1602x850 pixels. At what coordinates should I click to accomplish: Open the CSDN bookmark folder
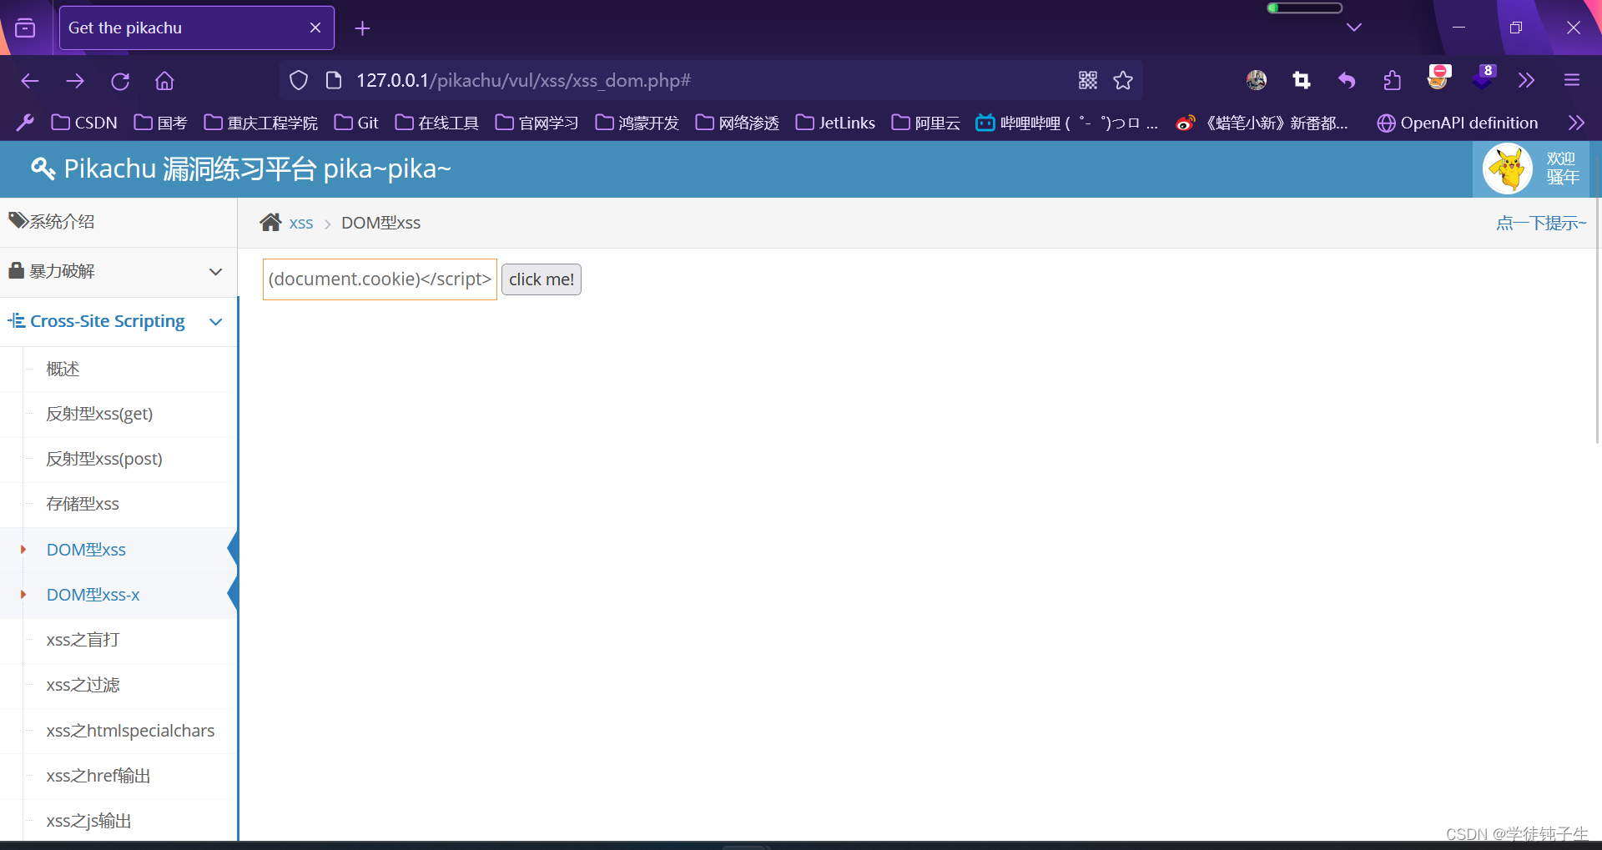click(84, 123)
